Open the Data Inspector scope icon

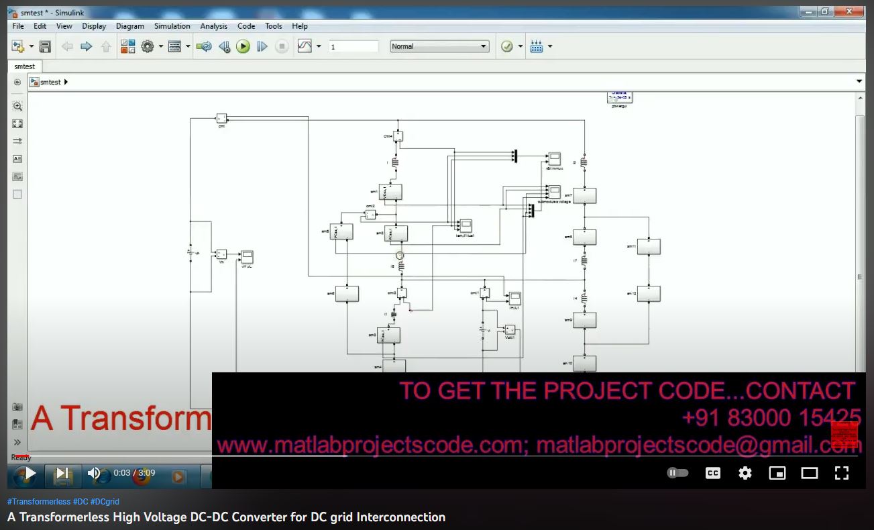tap(305, 46)
